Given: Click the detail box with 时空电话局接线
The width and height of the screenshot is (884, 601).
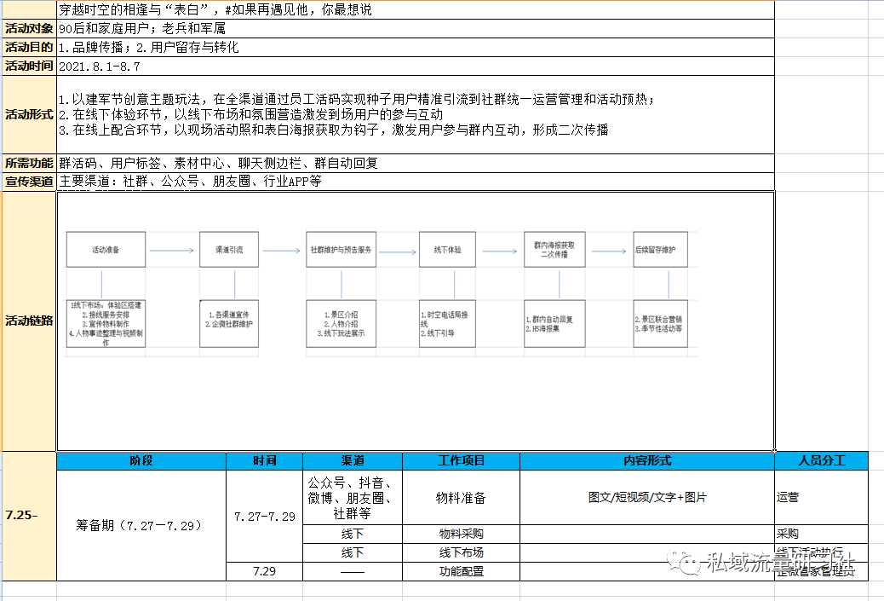Looking at the screenshot, I should click(448, 324).
